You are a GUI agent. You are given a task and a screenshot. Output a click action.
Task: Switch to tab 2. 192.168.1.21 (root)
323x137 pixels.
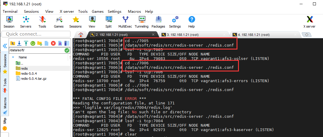click(123, 35)
